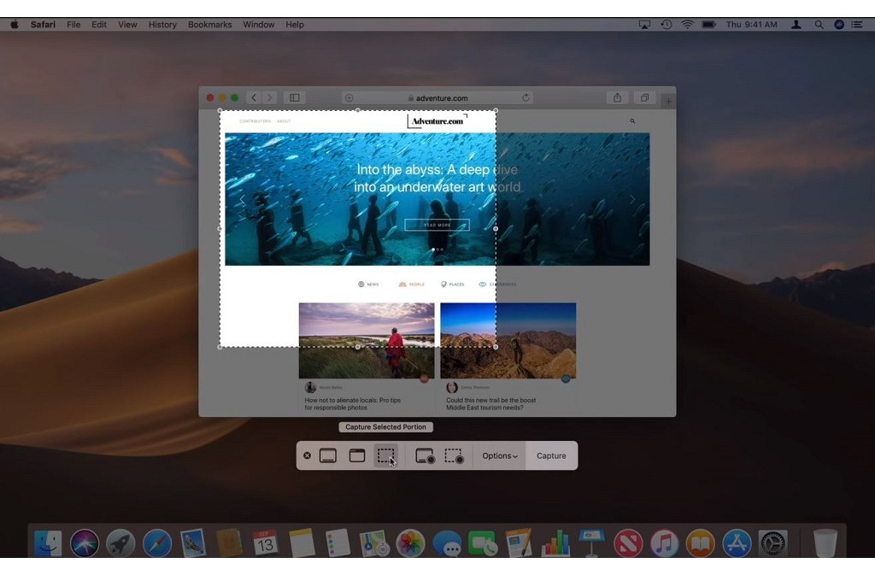Image resolution: width=875 pixels, height=581 pixels.
Task: Select Capture Selected Window icon
Action: click(357, 455)
